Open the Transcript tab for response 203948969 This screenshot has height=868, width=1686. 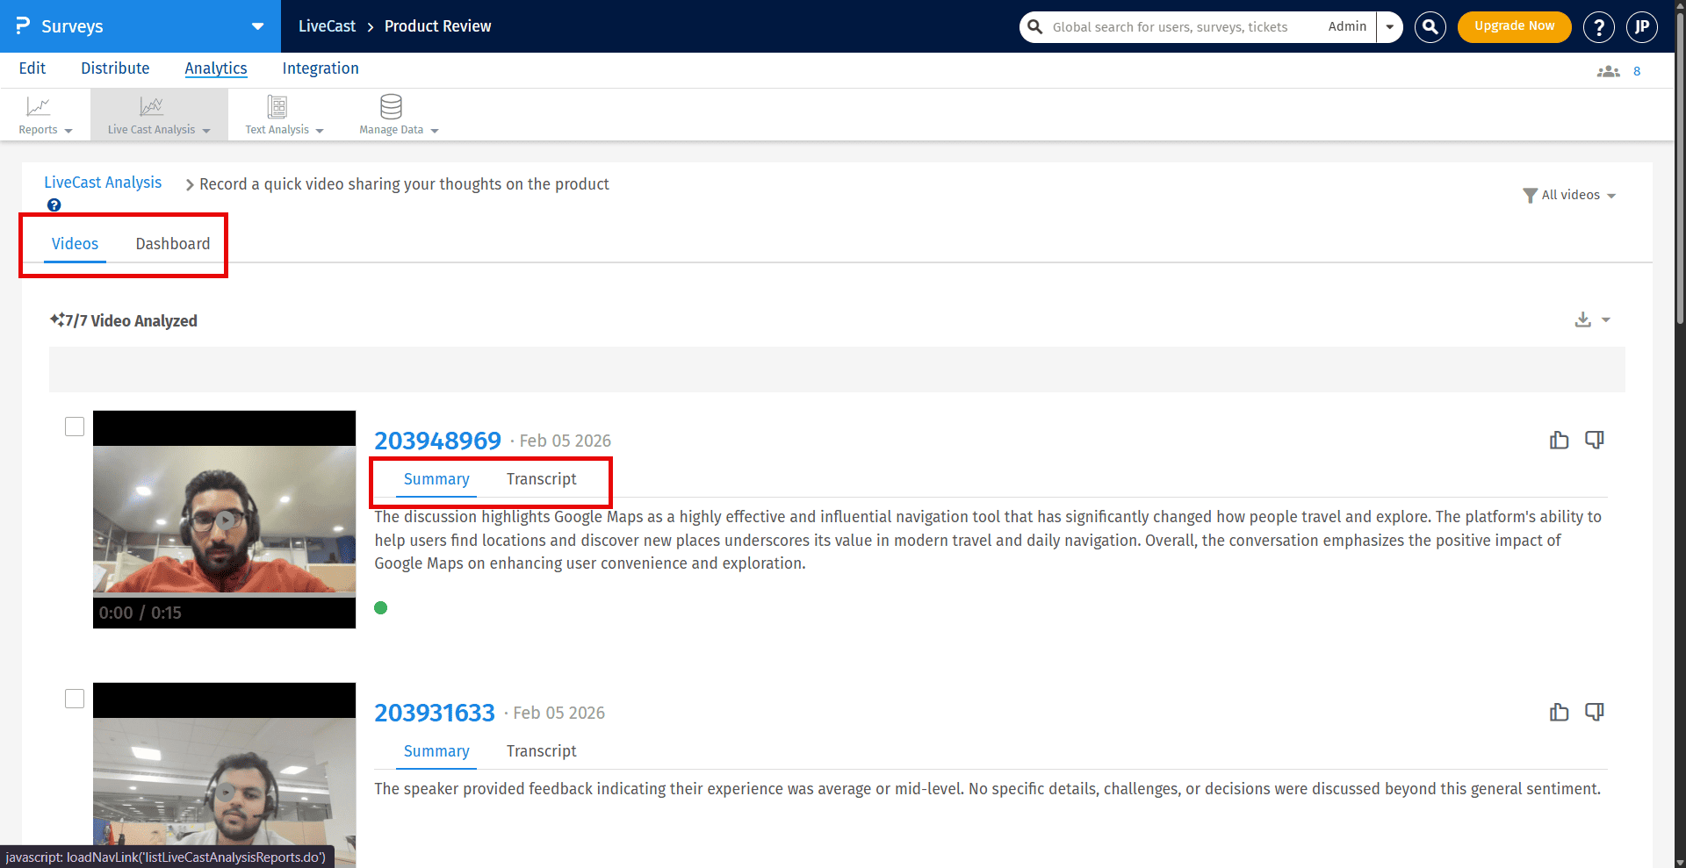541,479
